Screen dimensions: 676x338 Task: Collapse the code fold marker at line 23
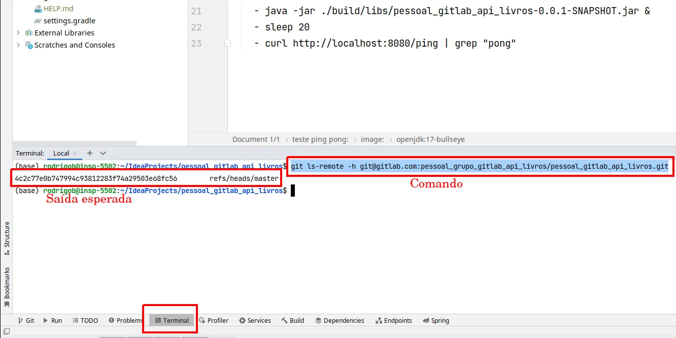pyautogui.click(x=228, y=44)
